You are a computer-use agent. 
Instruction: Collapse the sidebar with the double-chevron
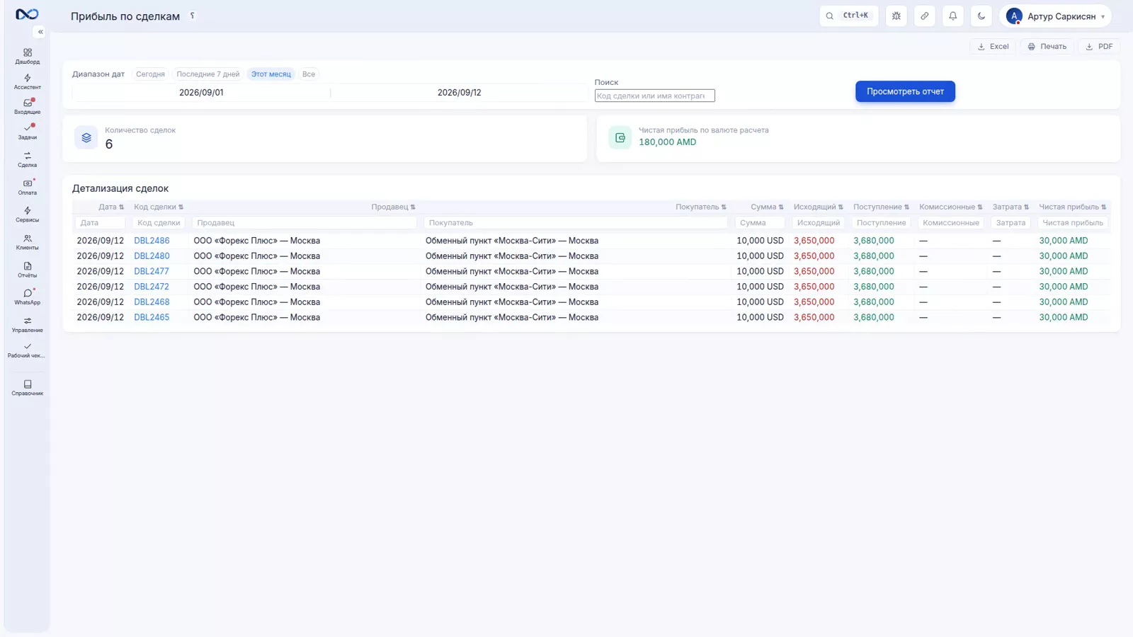[x=40, y=32]
